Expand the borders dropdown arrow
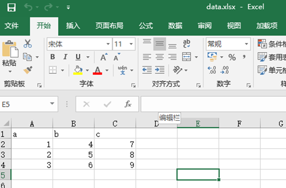Image resolution: width=286 pixels, height=188 pixels. (x=63, y=70)
